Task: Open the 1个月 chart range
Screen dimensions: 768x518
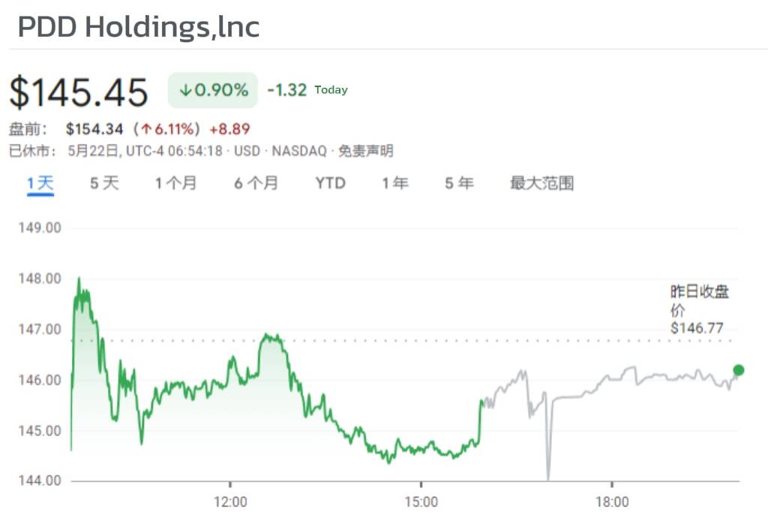Action: 176,183
